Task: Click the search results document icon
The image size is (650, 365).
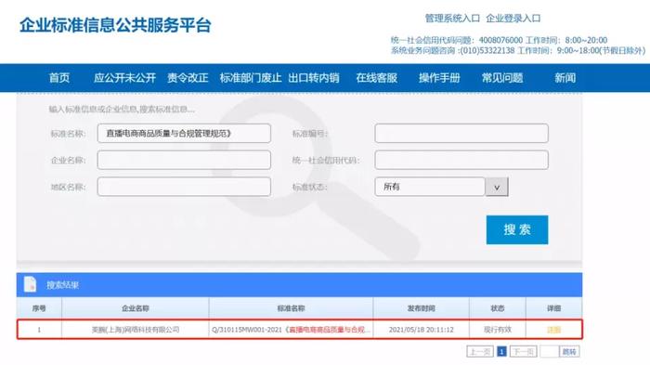Action: point(30,284)
